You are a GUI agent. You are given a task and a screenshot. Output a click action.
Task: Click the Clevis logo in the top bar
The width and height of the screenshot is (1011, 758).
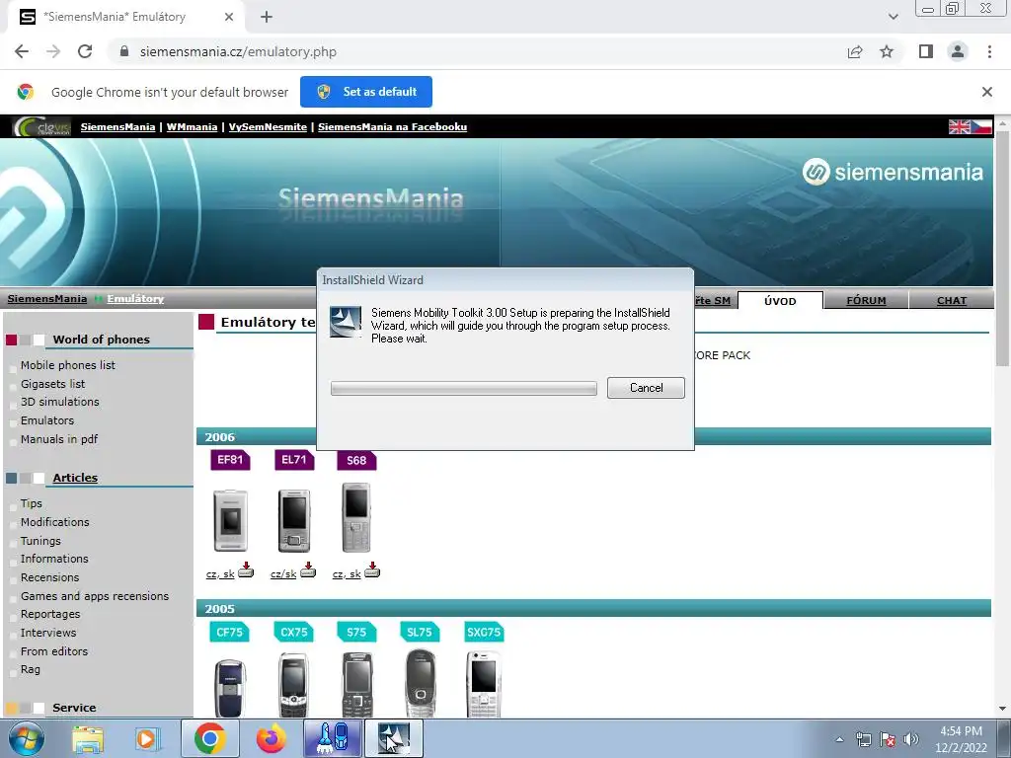point(41,127)
